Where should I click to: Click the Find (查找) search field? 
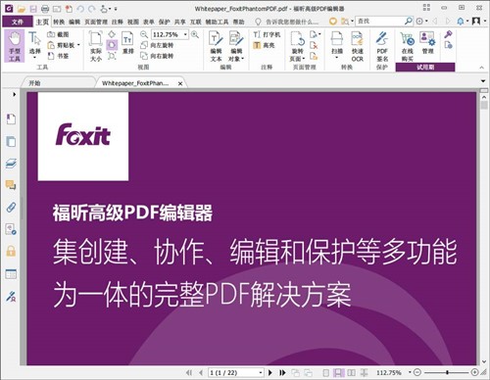[x=380, y=22]
